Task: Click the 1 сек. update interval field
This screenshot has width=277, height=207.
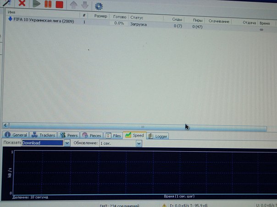Action: 118,143
